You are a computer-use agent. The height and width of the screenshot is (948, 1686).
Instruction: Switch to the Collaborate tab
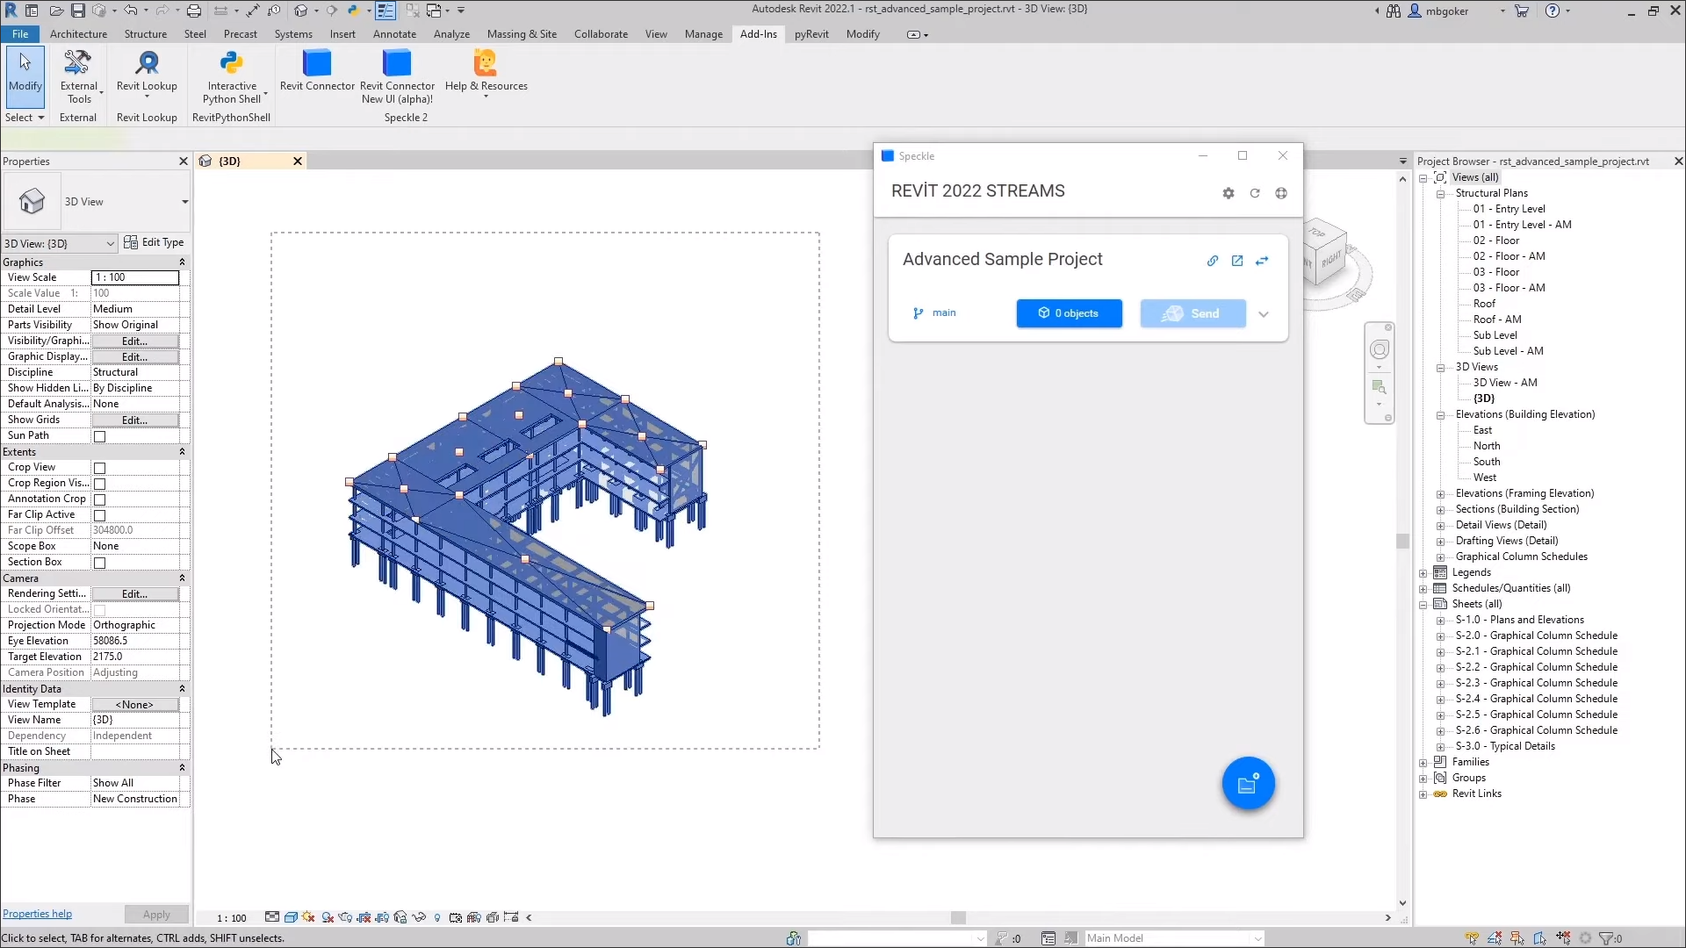[x=601, y=34]
